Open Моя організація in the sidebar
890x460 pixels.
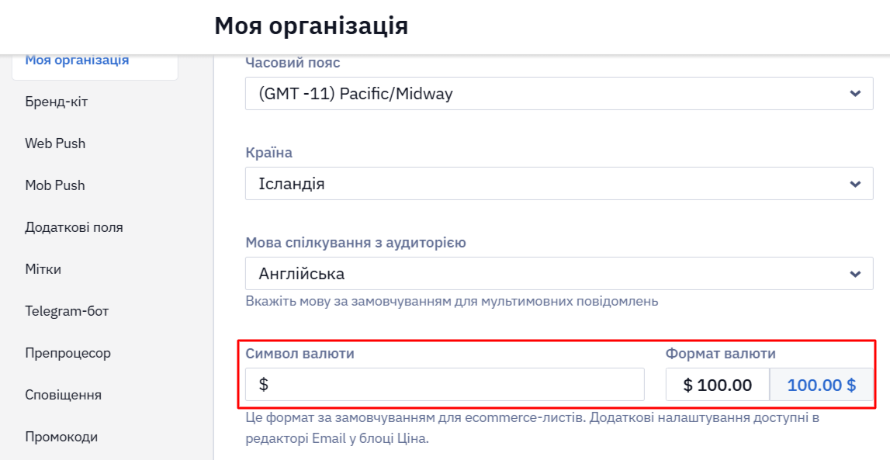[77, 60]
